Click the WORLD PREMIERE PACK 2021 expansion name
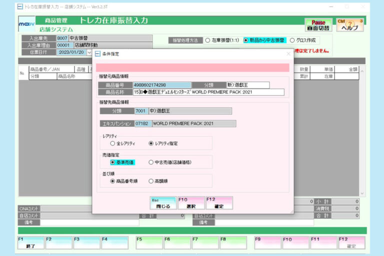Image resolution: width=384 pixels, height=256 pixels. click(194, 123)
